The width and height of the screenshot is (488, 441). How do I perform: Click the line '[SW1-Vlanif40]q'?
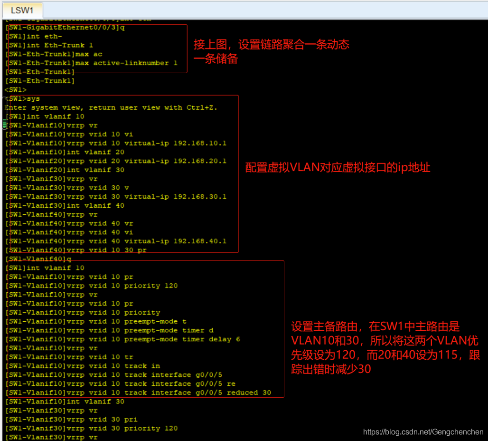pyautogui.click(x=38, y=259)
